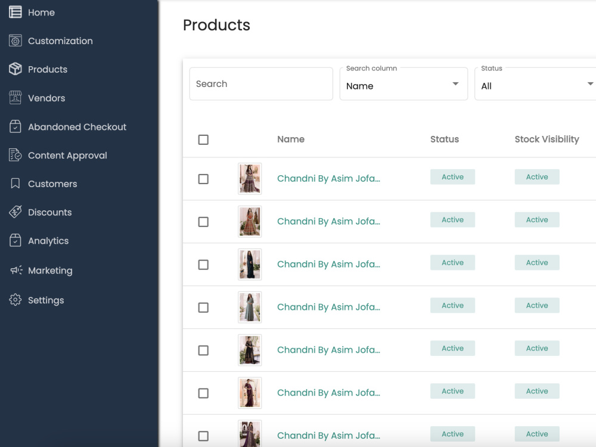Click the Content Approval checklist icon
The width and height of the screenshot is (596, 447).
(x=15, y=155)
